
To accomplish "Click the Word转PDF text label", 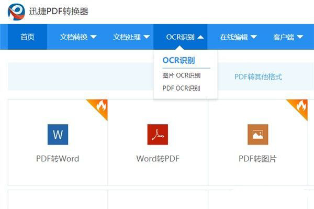I will point(158,159).
